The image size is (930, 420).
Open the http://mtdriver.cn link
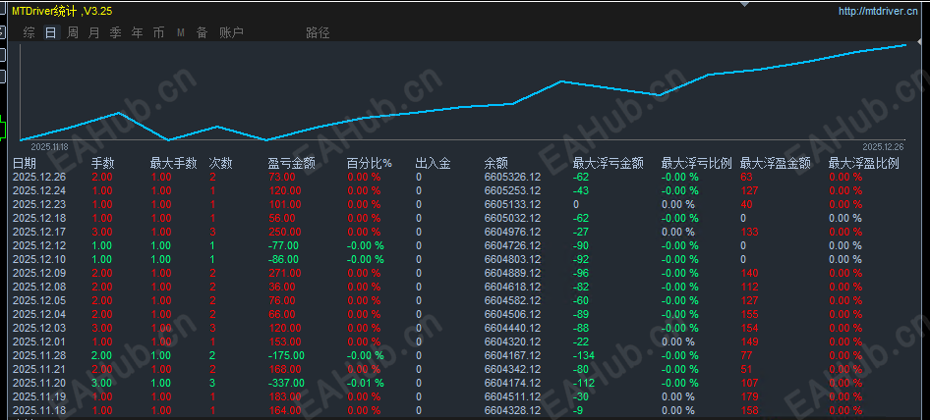pyautogui.click(x=879, y=11)
